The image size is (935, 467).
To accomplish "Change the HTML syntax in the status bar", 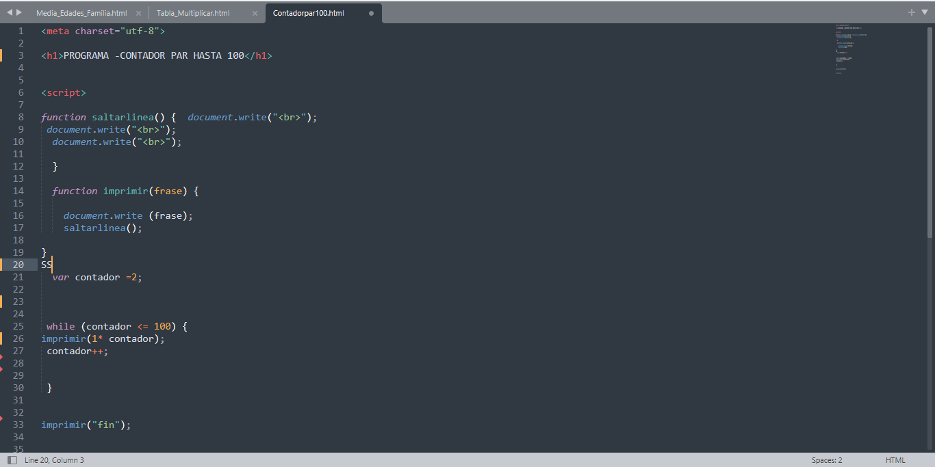I will coord(895,460).
